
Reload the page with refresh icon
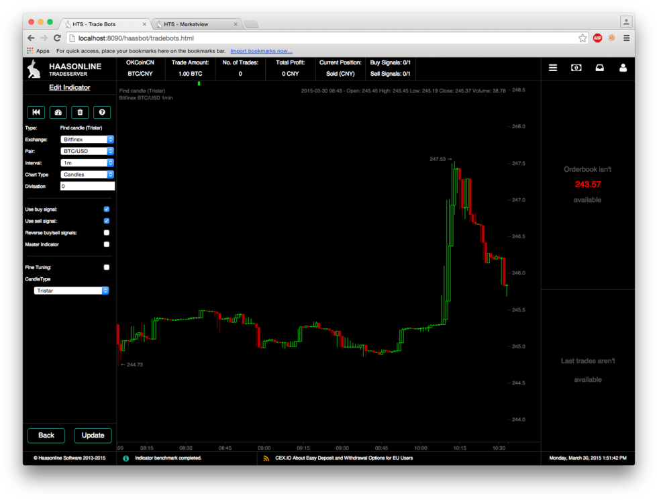pos(58,38)
